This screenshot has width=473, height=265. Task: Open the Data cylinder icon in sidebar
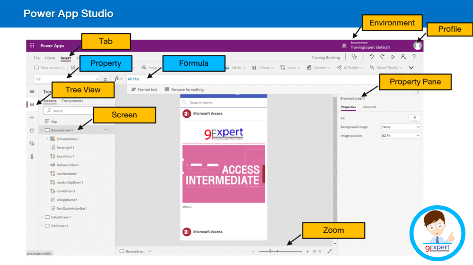[32, 131]
